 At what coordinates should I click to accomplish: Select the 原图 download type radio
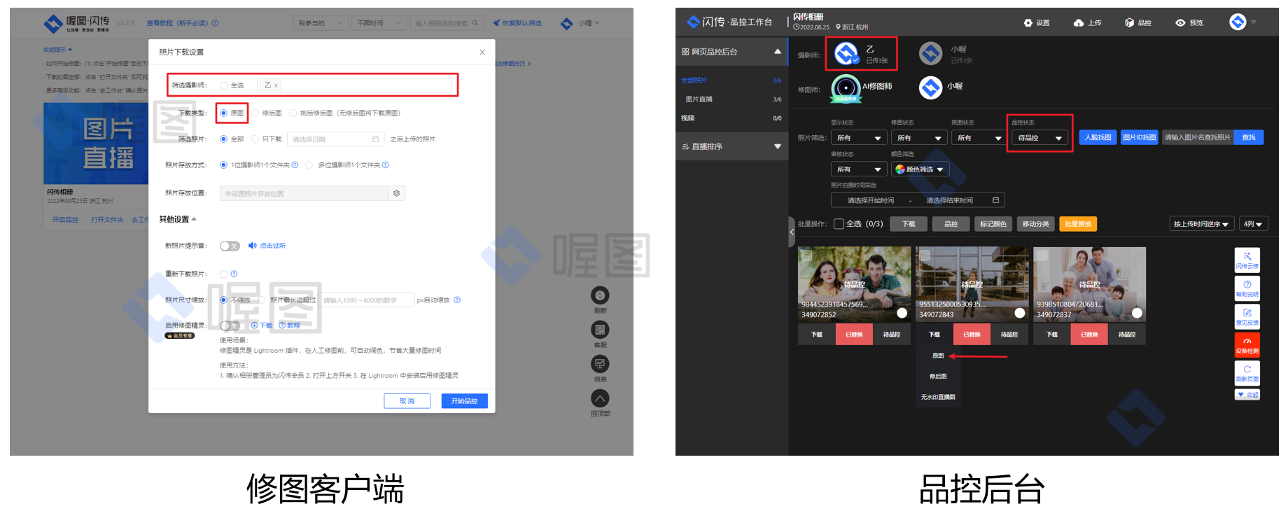[x=223, y=113]
